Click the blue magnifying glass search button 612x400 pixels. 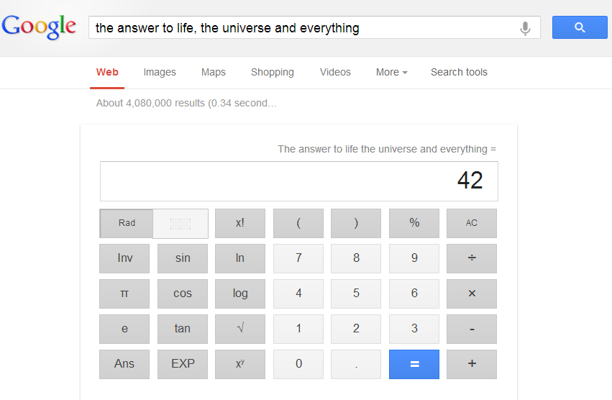pos(580,27)
